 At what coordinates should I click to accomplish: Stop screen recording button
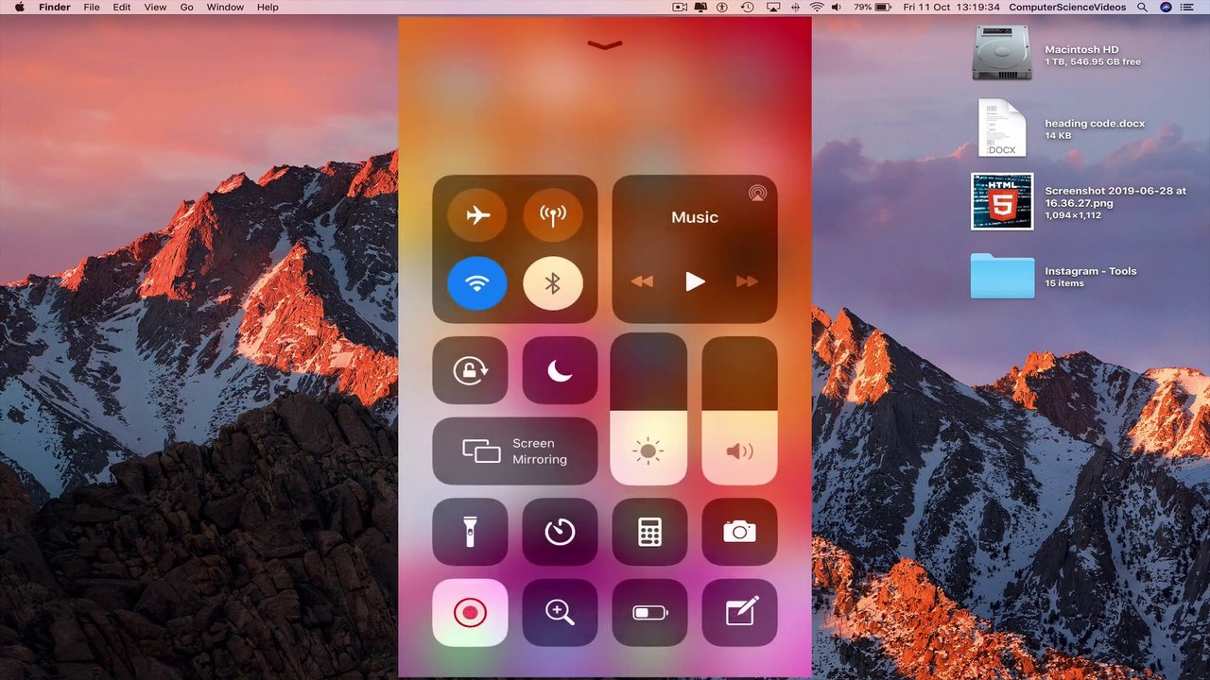pos(470,613)
